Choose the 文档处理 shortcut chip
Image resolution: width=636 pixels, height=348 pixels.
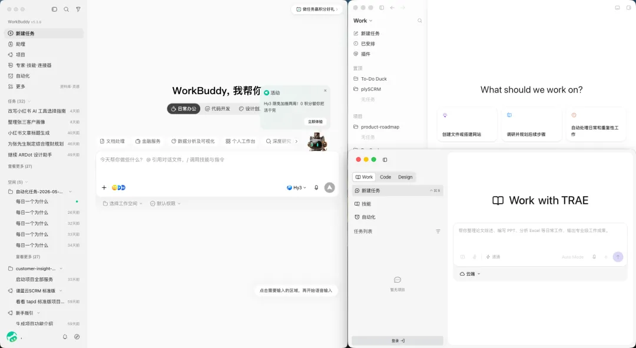pyautogui.click(x=112, y=141)
